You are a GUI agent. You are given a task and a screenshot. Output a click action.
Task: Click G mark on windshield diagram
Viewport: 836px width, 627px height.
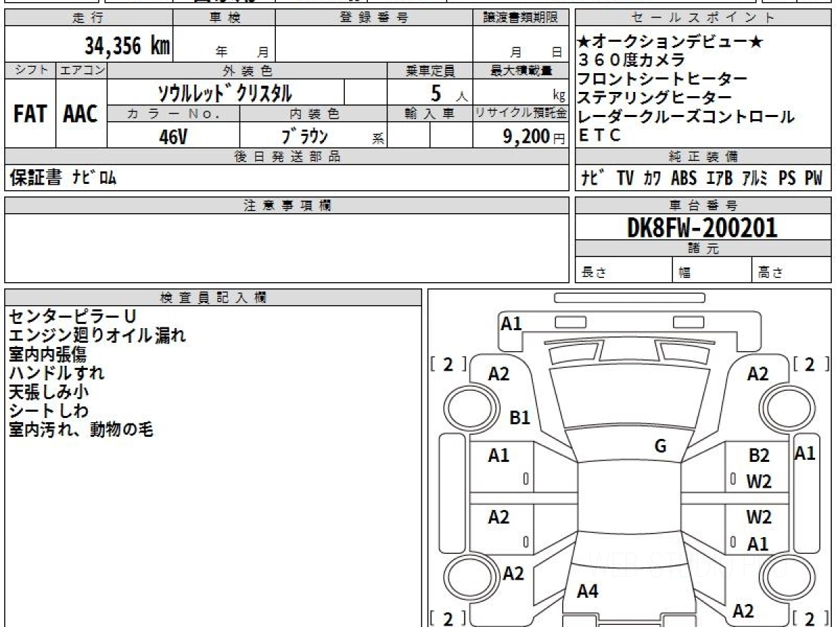pos(660,447)
